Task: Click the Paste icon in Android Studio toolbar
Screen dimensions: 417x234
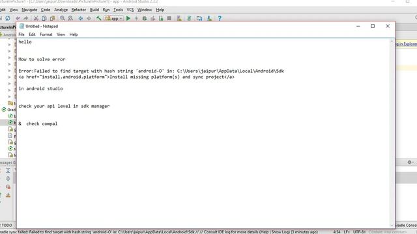Action: click(52, 18)
